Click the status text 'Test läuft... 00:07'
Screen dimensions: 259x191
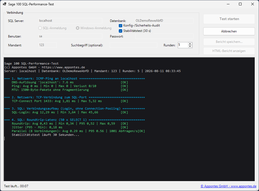point(16,186)
